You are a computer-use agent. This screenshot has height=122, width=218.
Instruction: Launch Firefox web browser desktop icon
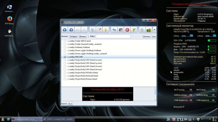[x=10, y=20]
